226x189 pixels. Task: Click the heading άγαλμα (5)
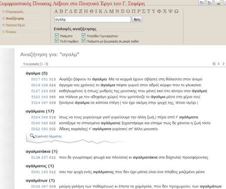coord(36,73)
